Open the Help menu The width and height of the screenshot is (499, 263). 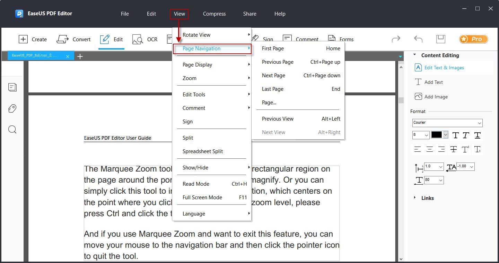pos(280,14)
